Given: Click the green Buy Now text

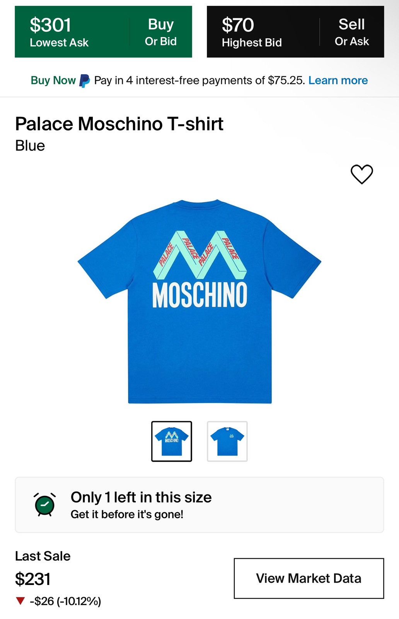Looking at the screenshot, I should coord(53,80).
